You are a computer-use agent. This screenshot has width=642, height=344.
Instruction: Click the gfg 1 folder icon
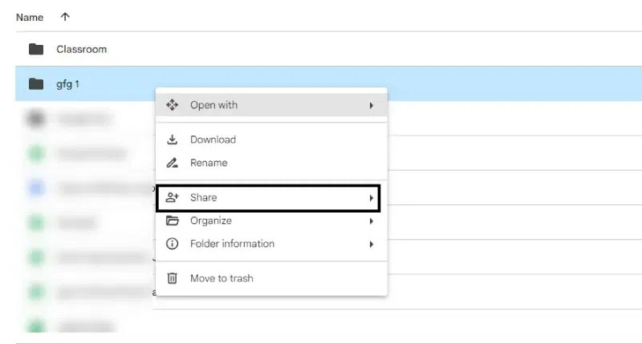[35, 83]
